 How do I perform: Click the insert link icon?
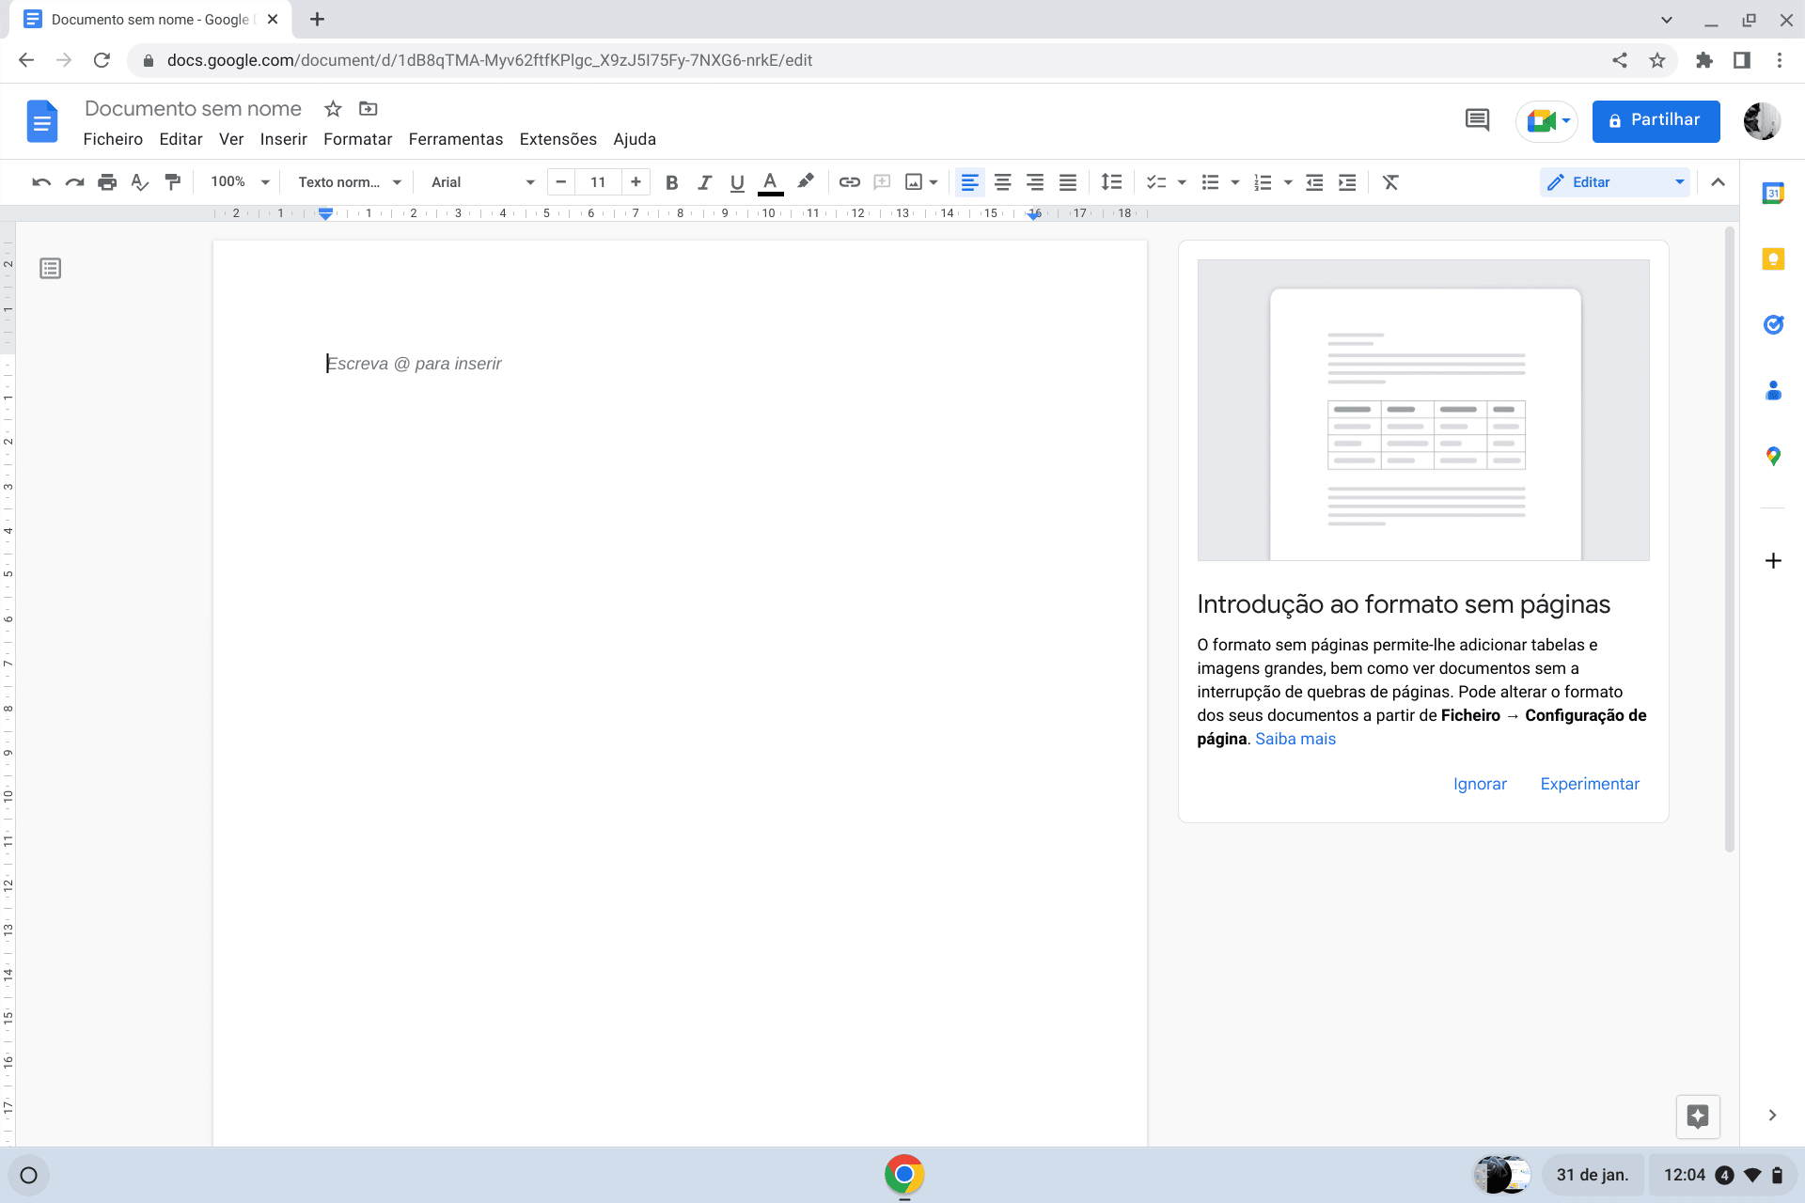849,182
